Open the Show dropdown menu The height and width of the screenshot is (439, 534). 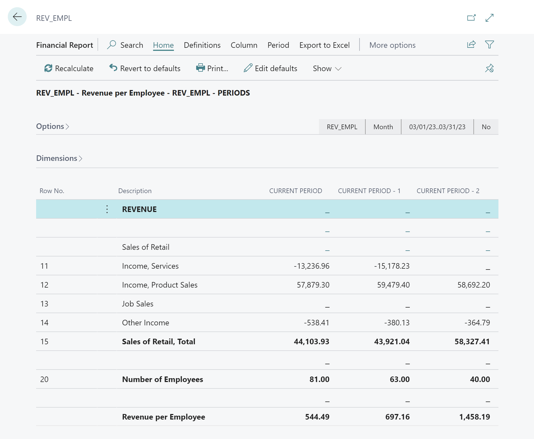point(327,68)
